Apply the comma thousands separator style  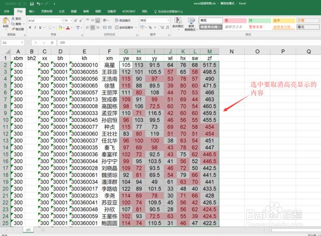155,27
